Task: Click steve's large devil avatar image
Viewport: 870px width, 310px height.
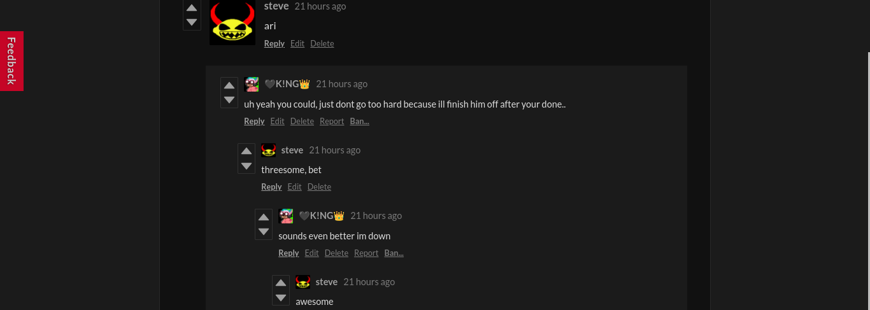Action: pyautogui.click(x=232, y=22)
